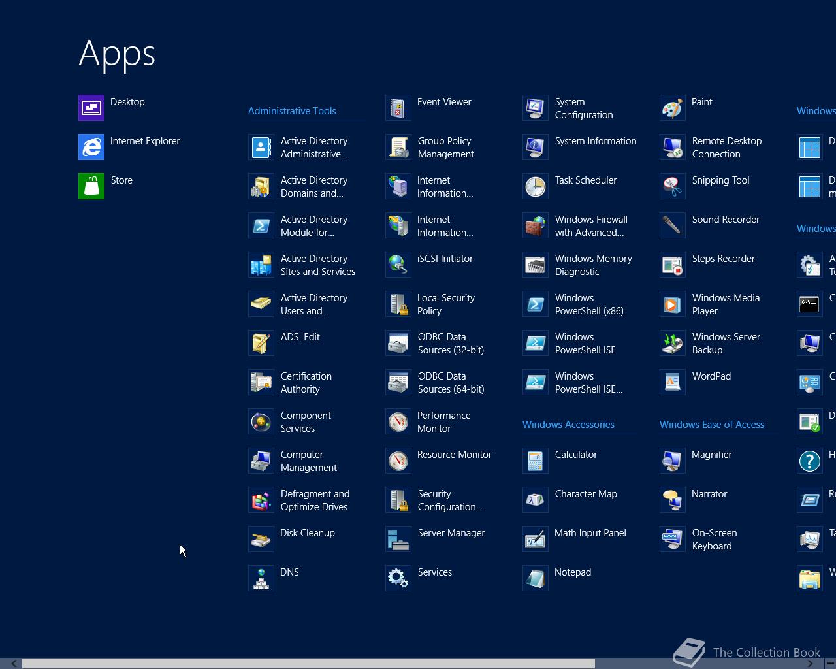The width and height of the screenshot is (836, 669).
Task: Open iSCSI Initiator icon
Action: click(398, 265)
